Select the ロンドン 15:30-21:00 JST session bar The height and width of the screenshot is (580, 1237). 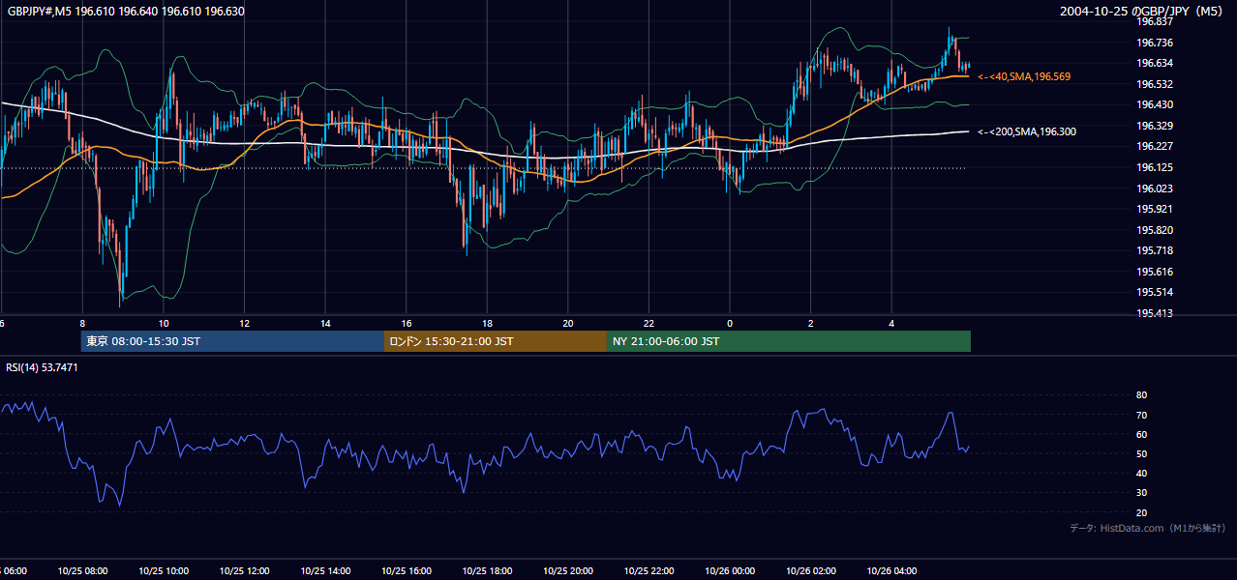(496, 341)
